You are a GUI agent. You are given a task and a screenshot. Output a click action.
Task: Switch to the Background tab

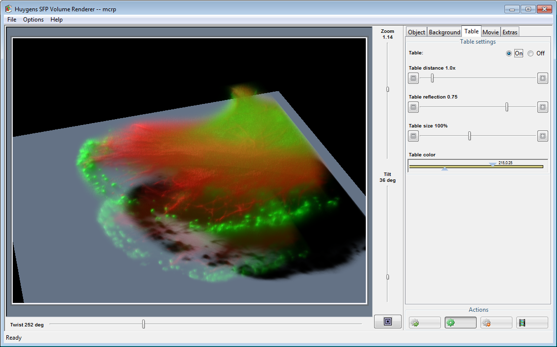444,32
